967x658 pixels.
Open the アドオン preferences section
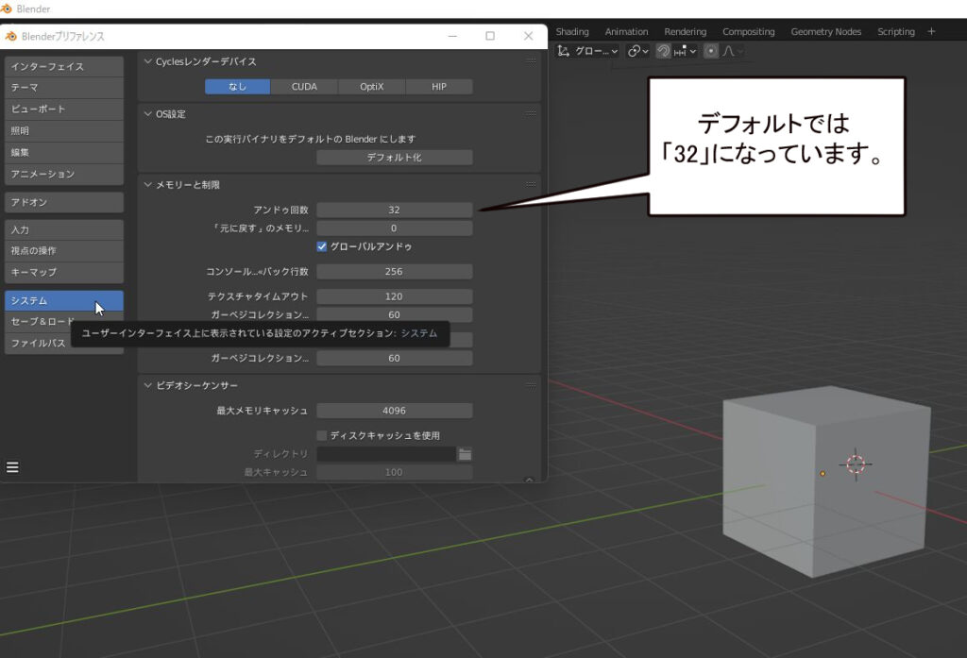[64, 202]
